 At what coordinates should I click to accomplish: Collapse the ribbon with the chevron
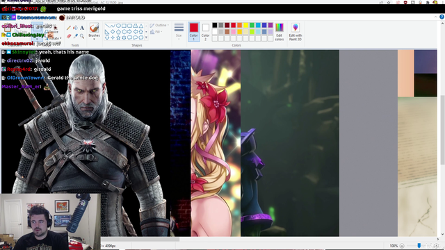pos(436,17)
